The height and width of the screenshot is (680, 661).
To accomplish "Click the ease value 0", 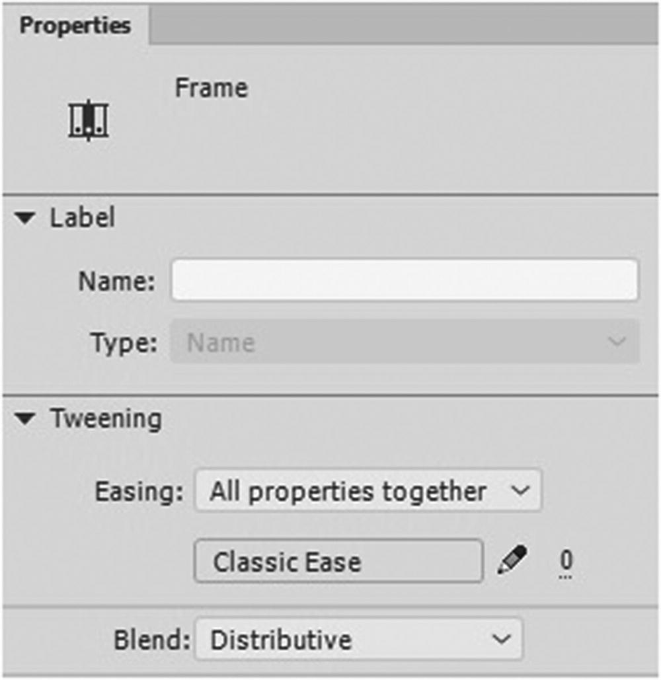I will click(x=566, y=561).
